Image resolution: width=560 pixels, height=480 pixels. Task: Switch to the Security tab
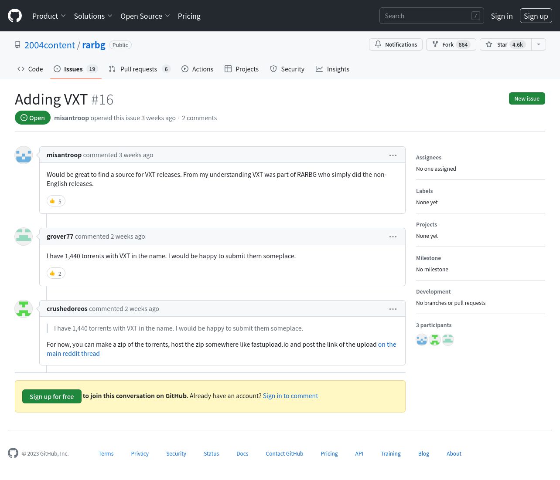(287, 69)
